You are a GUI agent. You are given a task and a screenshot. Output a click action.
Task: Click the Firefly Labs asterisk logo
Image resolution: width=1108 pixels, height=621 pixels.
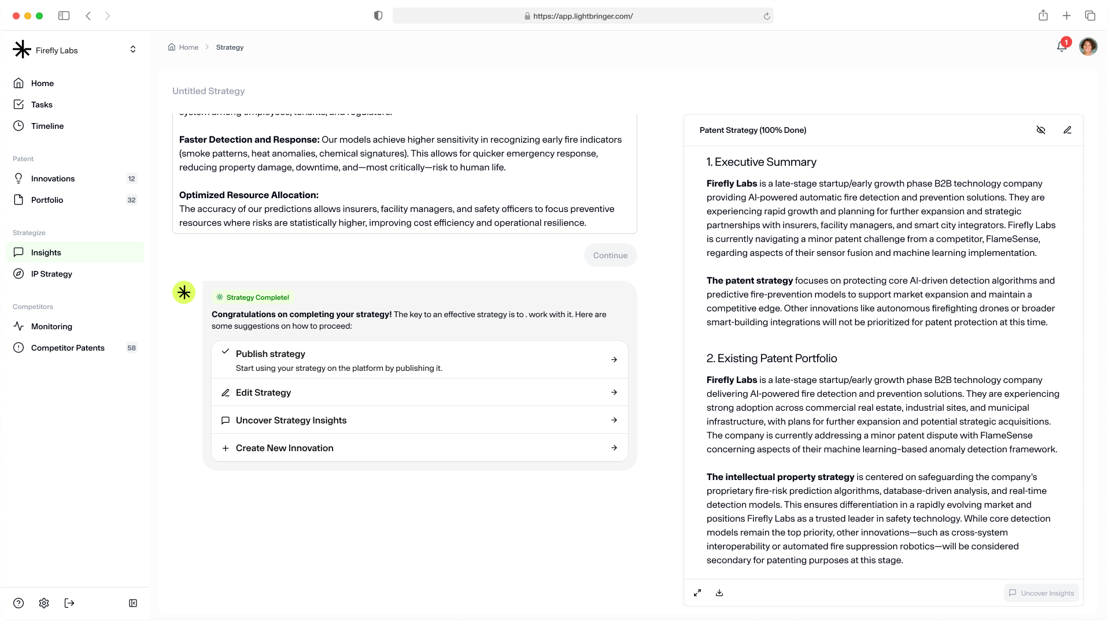coord(22,50)
